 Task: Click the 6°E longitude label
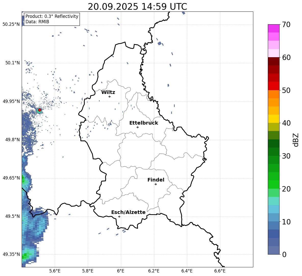[121, 271]
